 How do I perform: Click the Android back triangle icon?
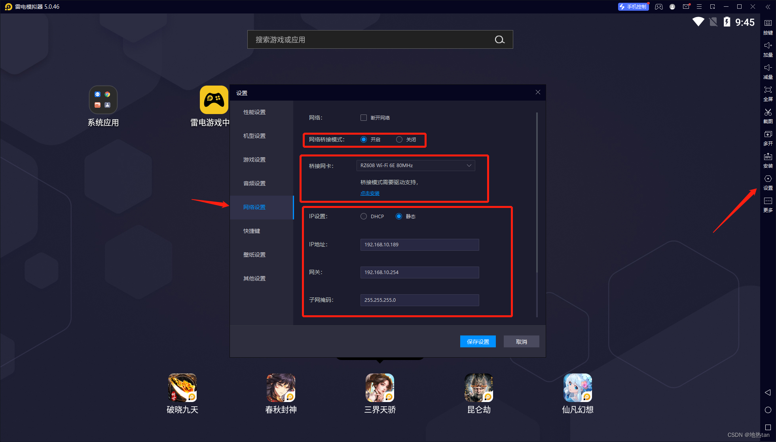pyautogui.click(x=768, y=392)
